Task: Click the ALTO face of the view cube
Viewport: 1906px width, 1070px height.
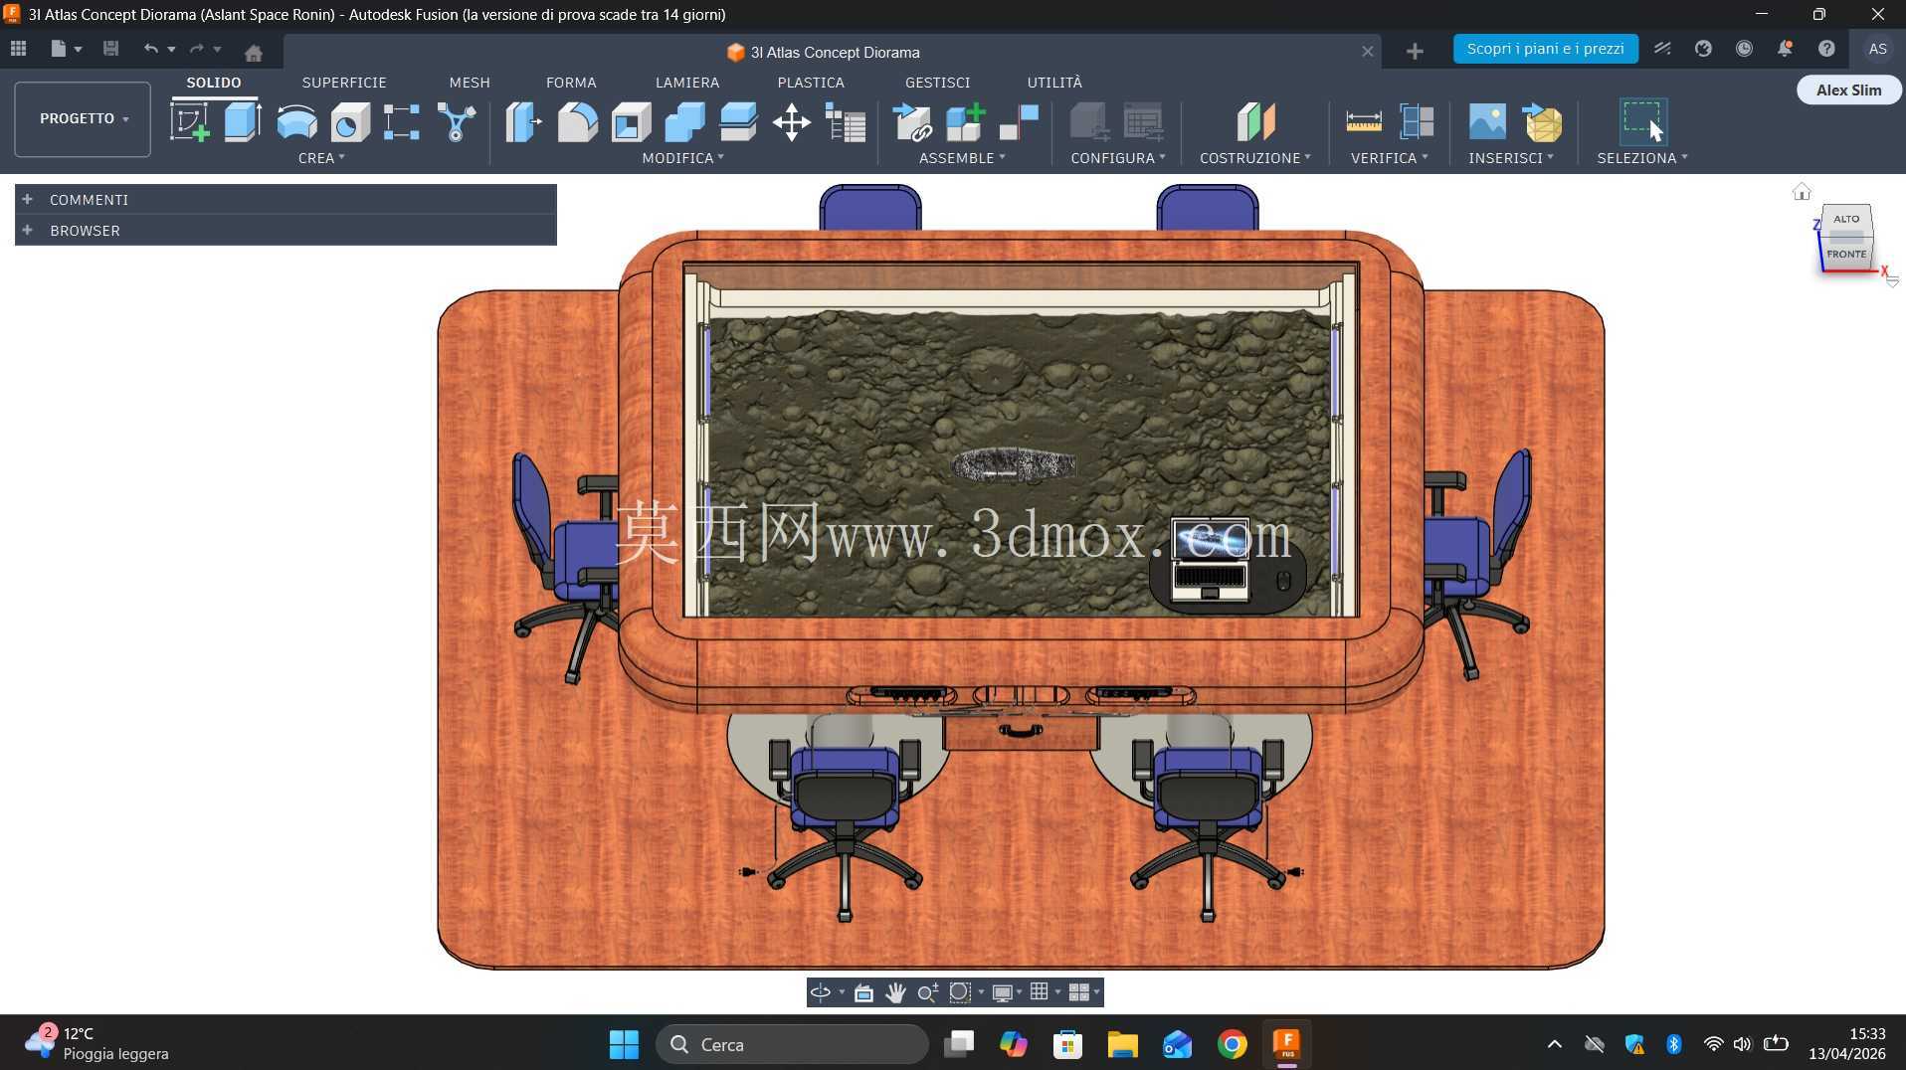Action: (1846, 219)
